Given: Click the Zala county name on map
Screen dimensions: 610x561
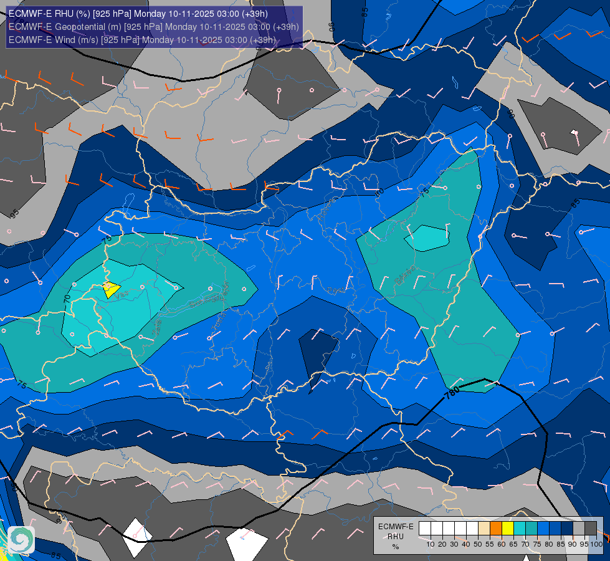Looking at the screenshot, I should pyautogui.click(x=157, y=328).
